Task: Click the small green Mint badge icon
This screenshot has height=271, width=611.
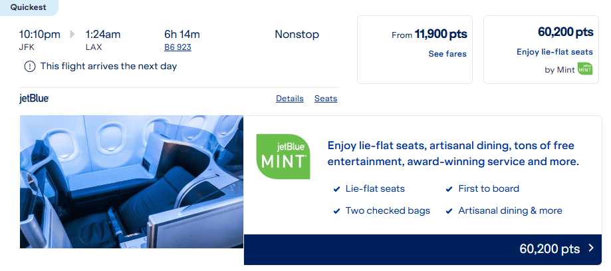Action: click(584, 69)
